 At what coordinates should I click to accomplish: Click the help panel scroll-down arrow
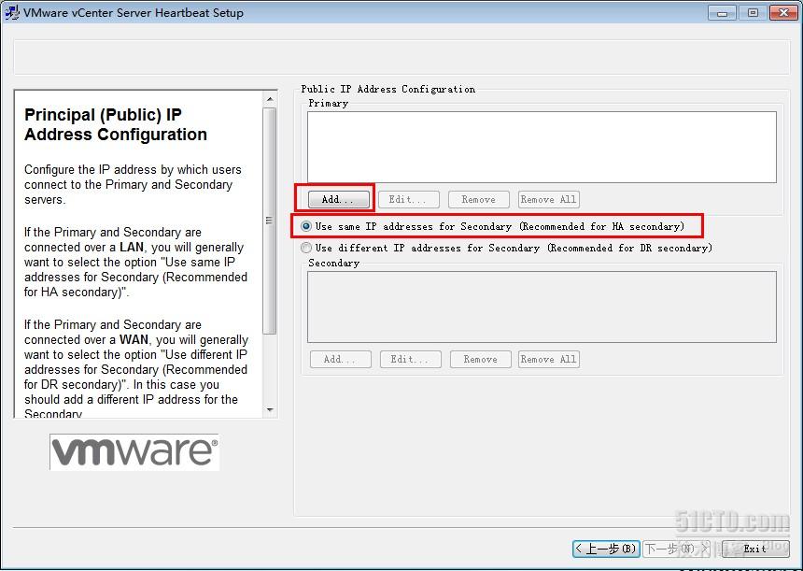[x=270, y=410]
